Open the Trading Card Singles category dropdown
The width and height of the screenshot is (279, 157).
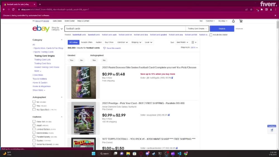tap(197, 29)
